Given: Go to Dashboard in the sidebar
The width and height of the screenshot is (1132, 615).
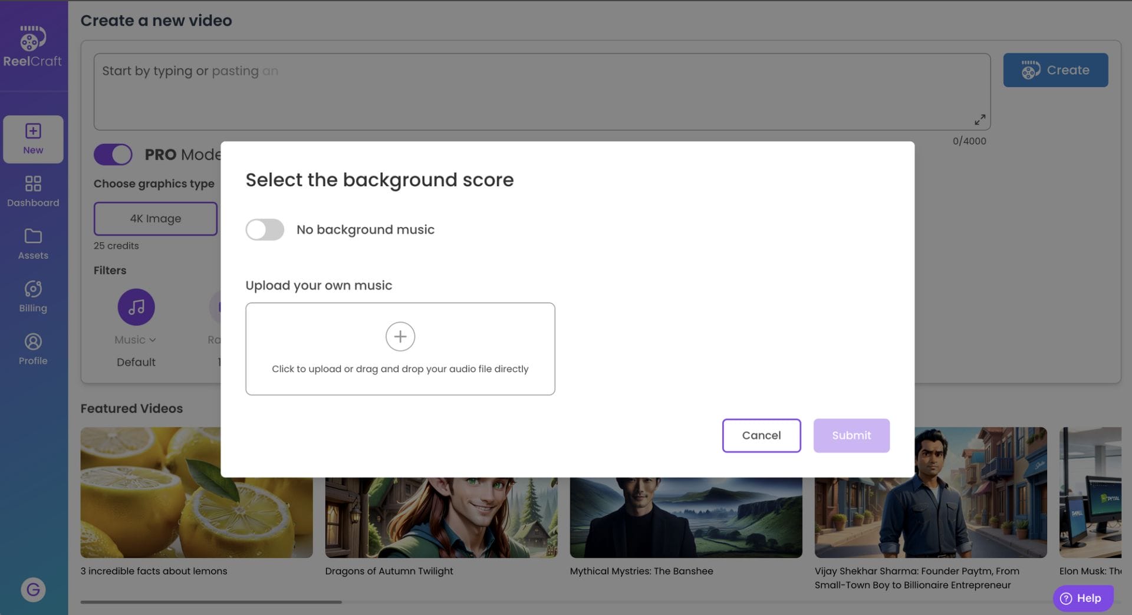Looking at the screenshot, I should pos(33,191).
